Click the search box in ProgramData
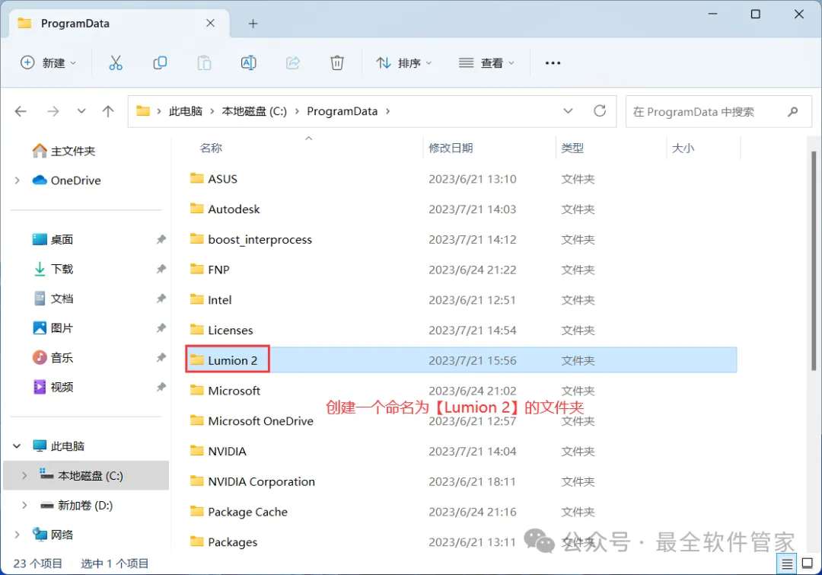 coord(718,111)
